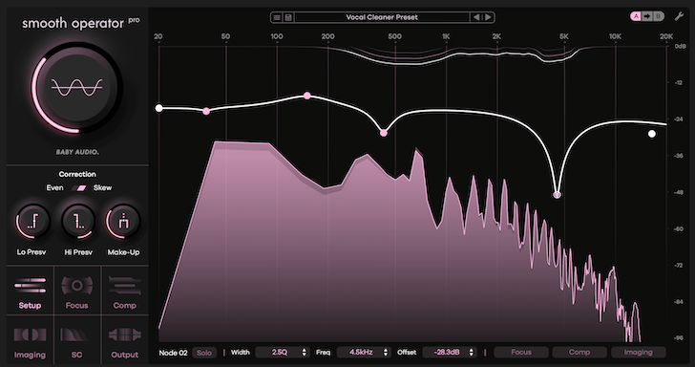This screenshot has width=695, height=367.
Task: Select the deep notch node near 4.5kHz
Action: 558,195
